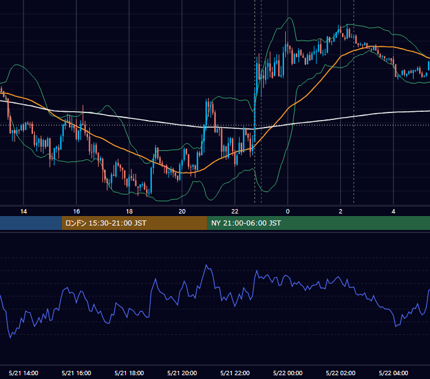
Task: Click the 5/22 00:00 time label
Action: tap(288, 373)
